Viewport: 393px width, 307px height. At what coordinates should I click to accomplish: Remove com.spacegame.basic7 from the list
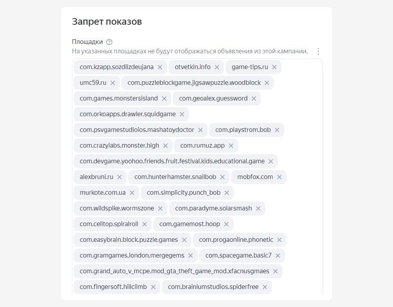click(x=278, y=256)
